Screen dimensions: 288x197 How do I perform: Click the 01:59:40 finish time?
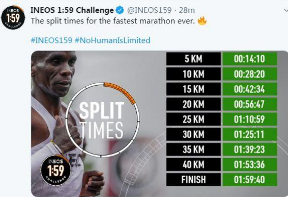coord(250,180)
